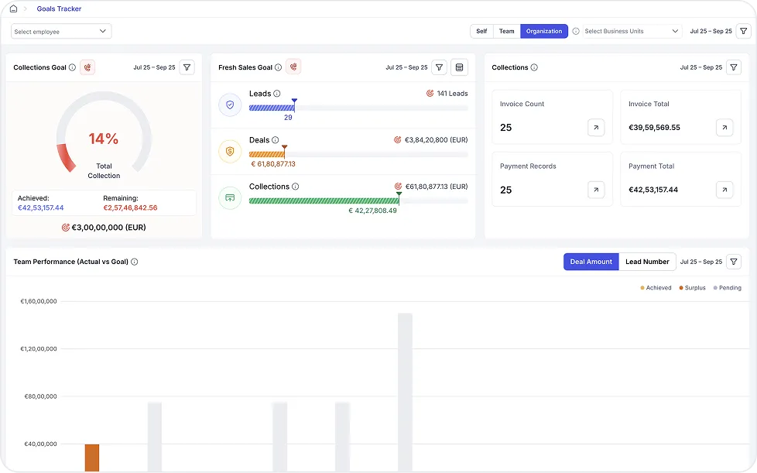Click the top-right page filter button
The height and width of the screenshot is (473, 757).
click(x=743, y=31)
